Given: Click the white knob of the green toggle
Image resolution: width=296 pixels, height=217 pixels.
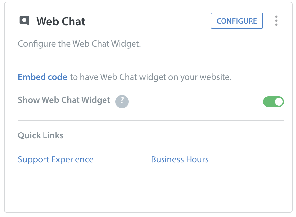Looking at the screenshot, I should pos(279,102).
